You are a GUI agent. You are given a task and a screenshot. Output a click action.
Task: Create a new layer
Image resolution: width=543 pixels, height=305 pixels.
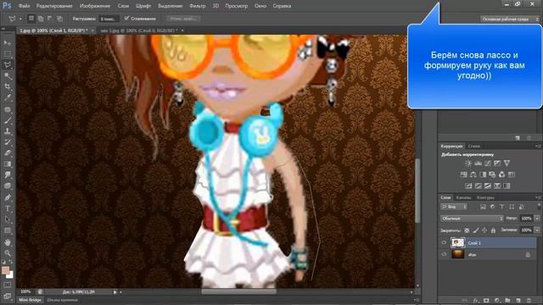518,301
